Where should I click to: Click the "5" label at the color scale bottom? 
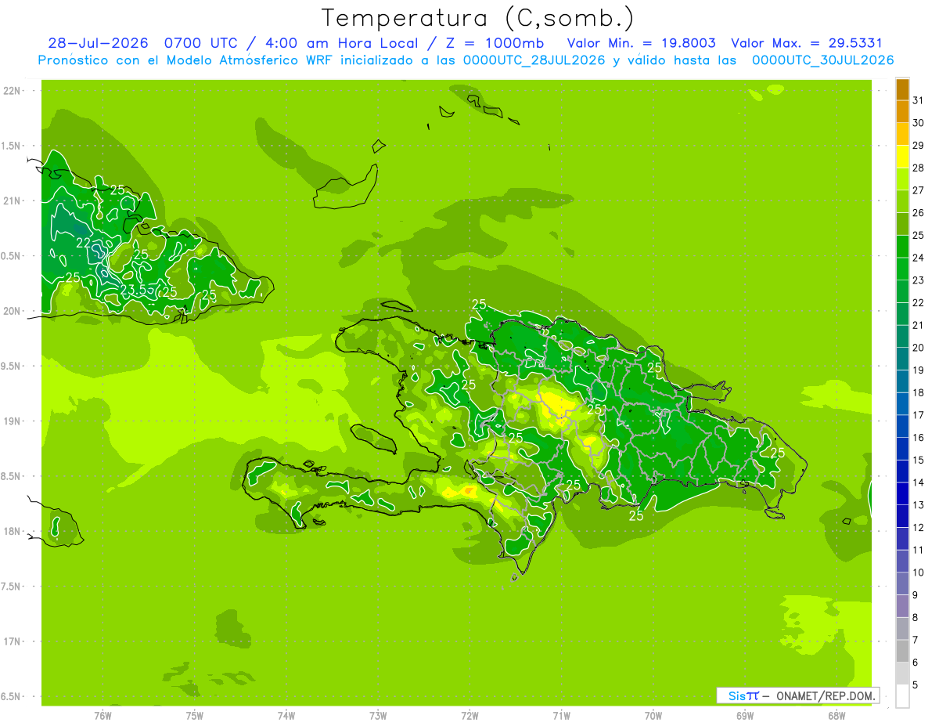point(916,685)
